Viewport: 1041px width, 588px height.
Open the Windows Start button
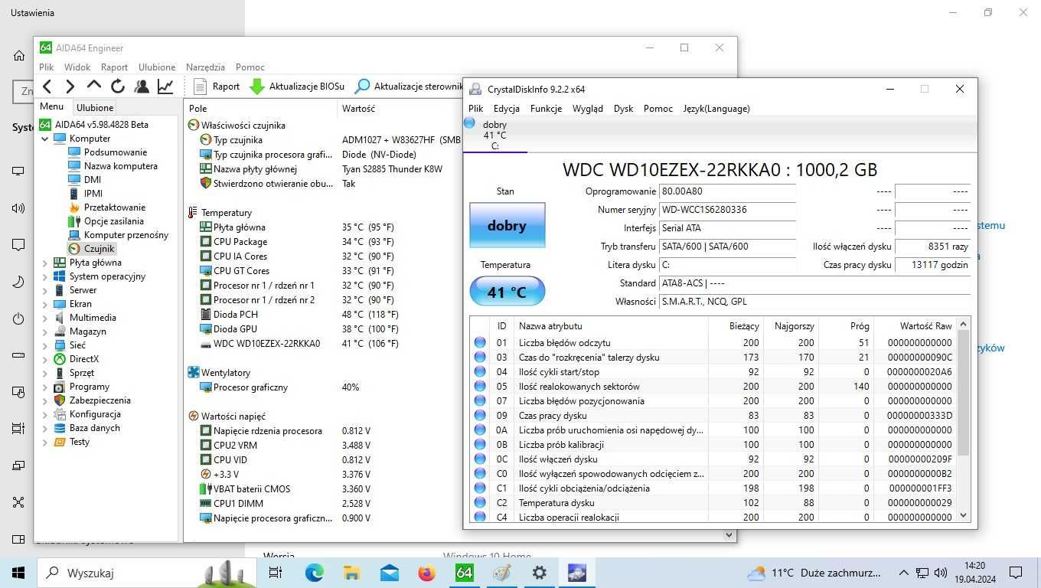(x=18, y=573)
